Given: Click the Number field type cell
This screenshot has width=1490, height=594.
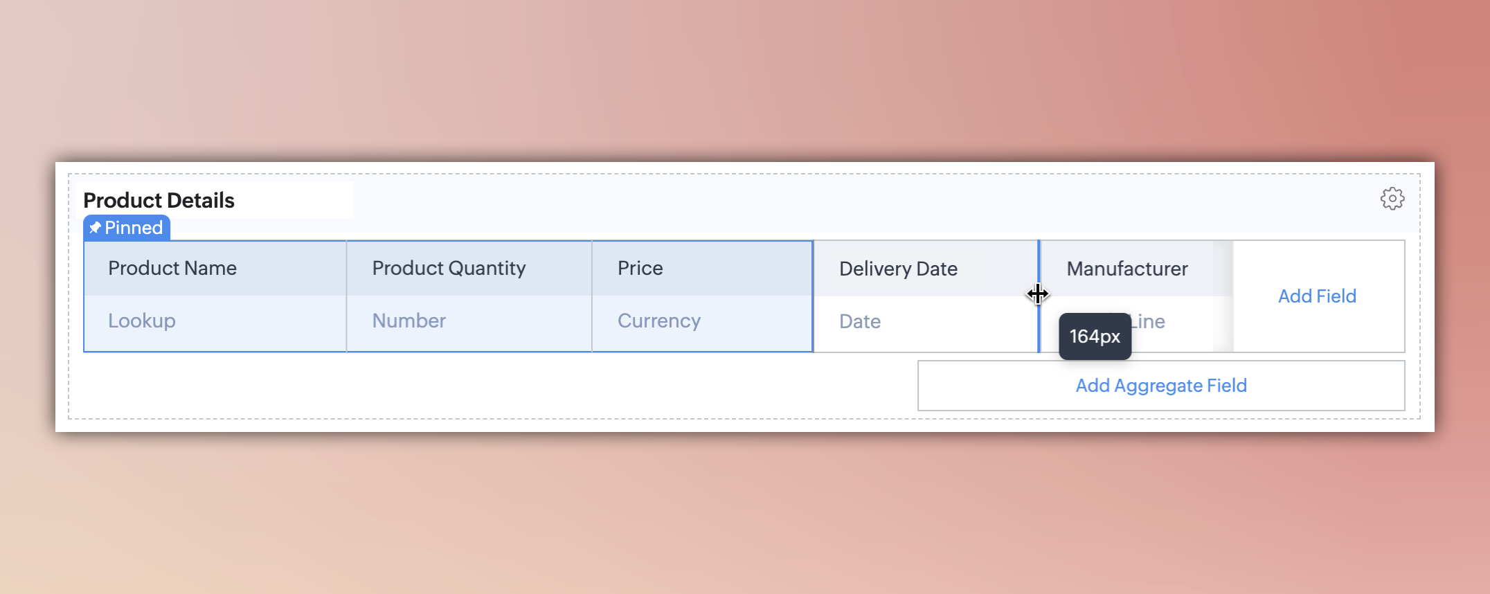Looking at the screenshot, I should click(409, 321).
